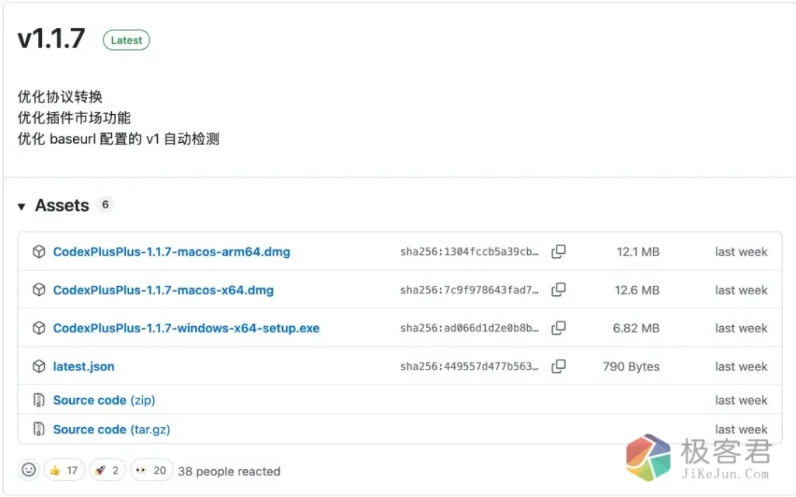The width and height of the screenshot is (796, 497).
Task: Click package icon beside macos-x64.dmg
Action: (x=39, y=290)
